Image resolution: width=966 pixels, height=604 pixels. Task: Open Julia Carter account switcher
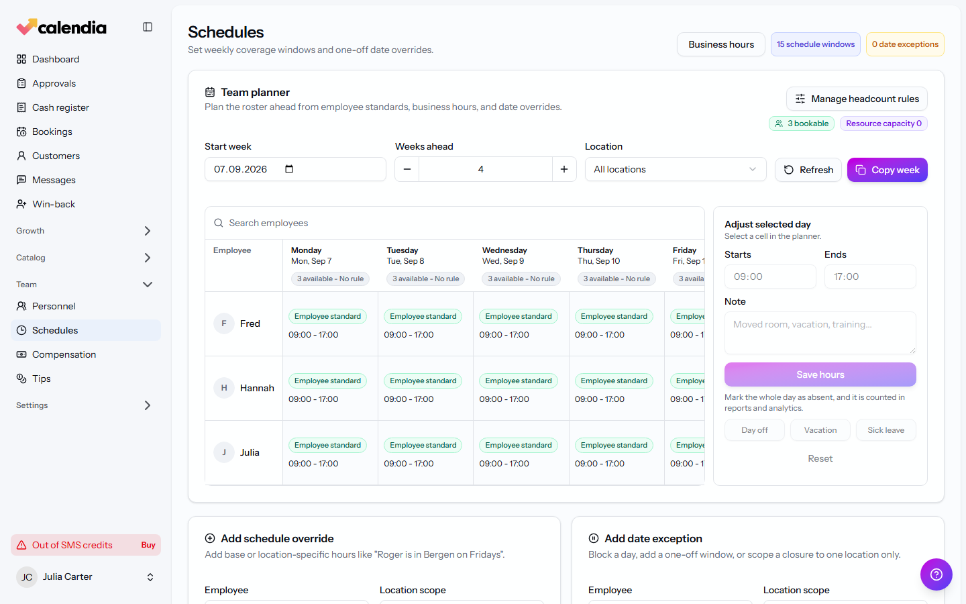tap(86, 577)
